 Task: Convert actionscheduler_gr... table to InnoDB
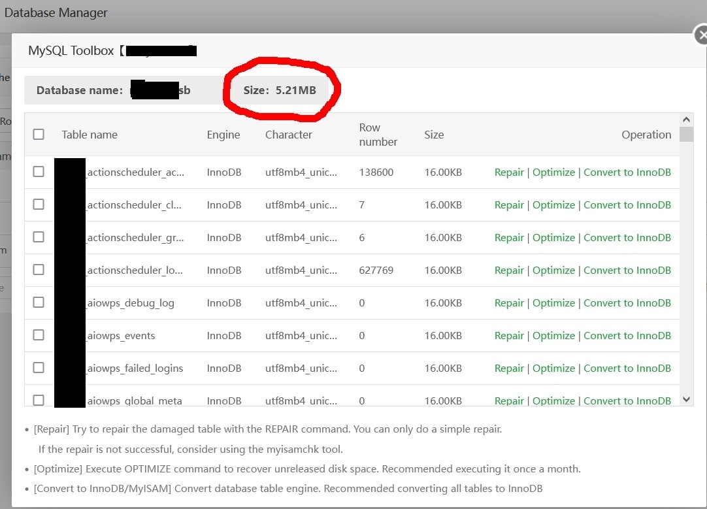627,238
